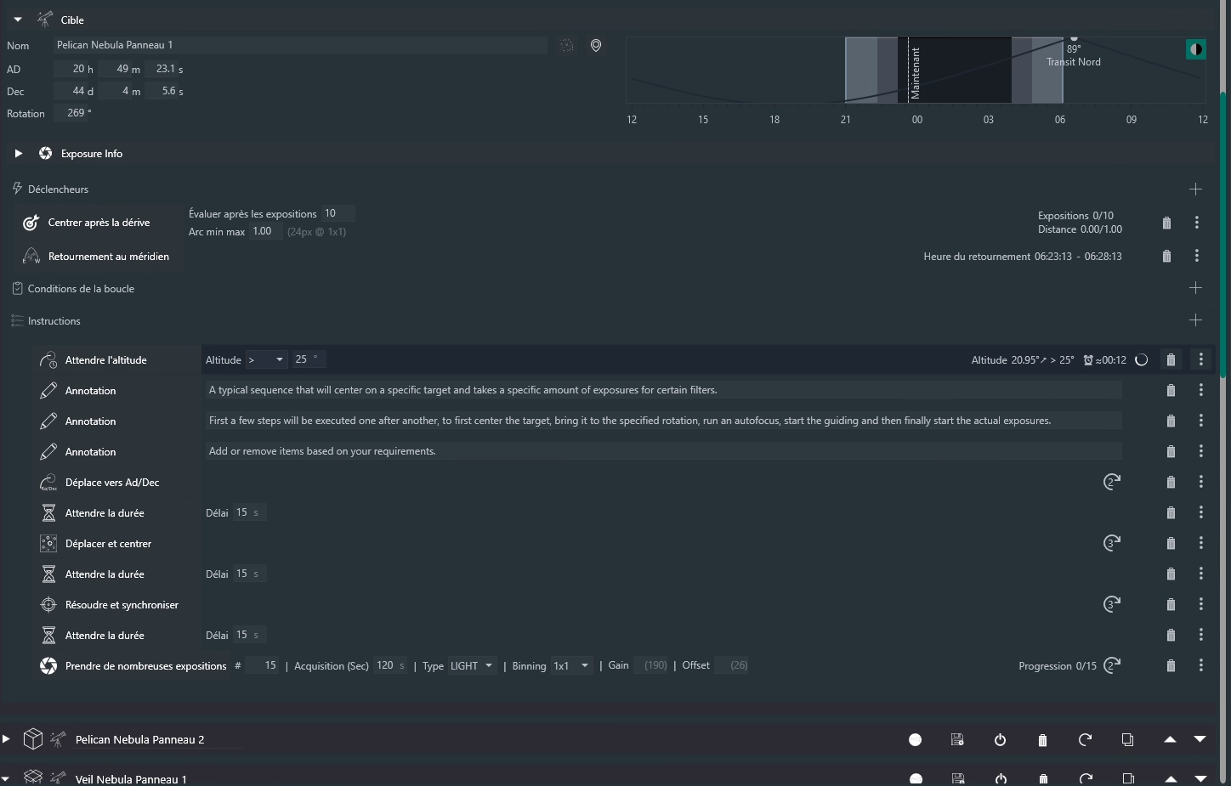The width and height of the screenshot is (1231, 786).
Task: Toggle the moon phase indicator on chart
Action: click(1196, 49)
